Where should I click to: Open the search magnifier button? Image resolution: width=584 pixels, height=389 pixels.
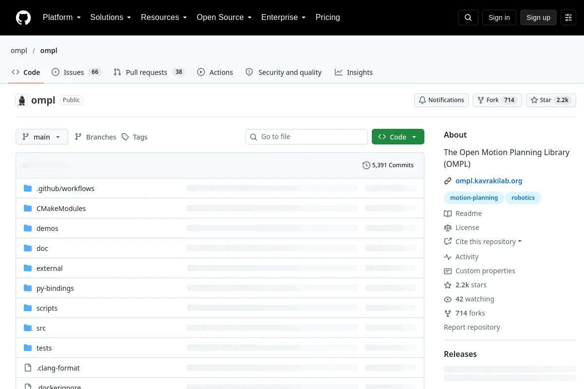[x=468, y=18]
